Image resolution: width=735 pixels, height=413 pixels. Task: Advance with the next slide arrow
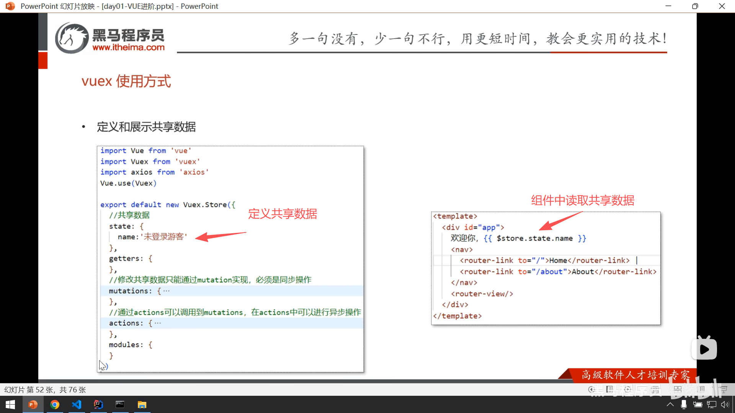tap(628, 389)
